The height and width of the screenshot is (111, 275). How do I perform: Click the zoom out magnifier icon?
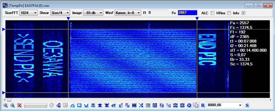coord(13,105)
